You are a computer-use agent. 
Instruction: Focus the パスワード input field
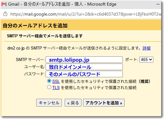pos(84,74)
